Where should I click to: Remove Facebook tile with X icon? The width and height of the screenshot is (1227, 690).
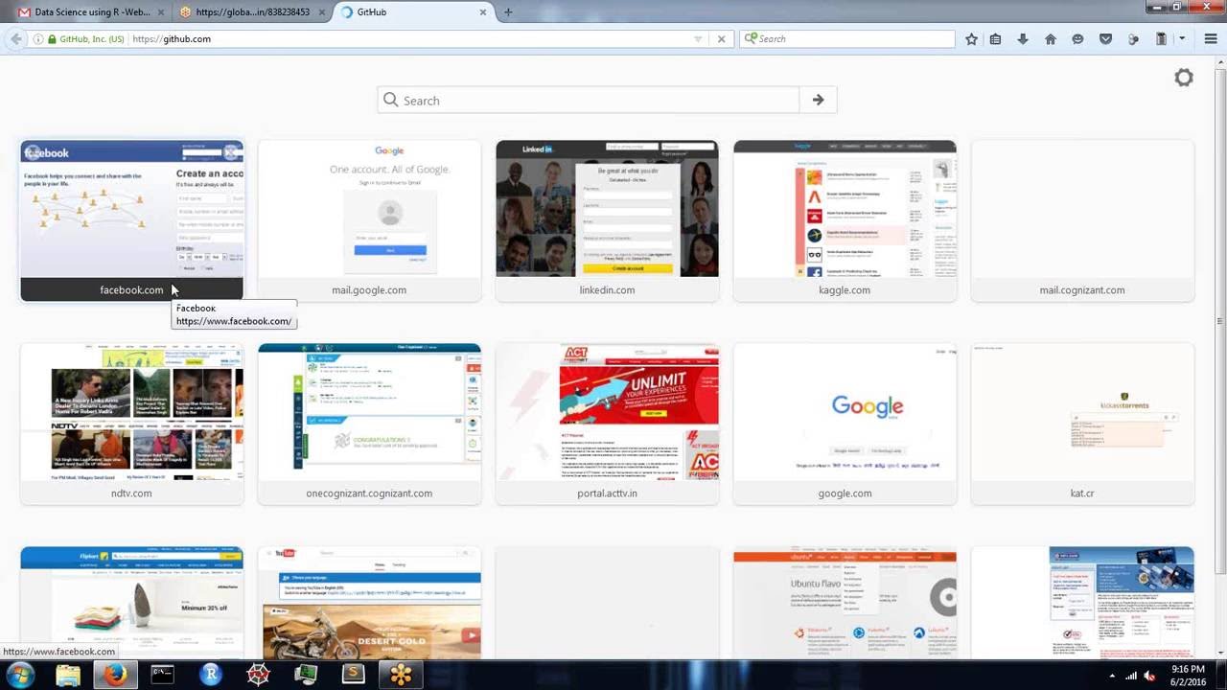tap(231, 152)
